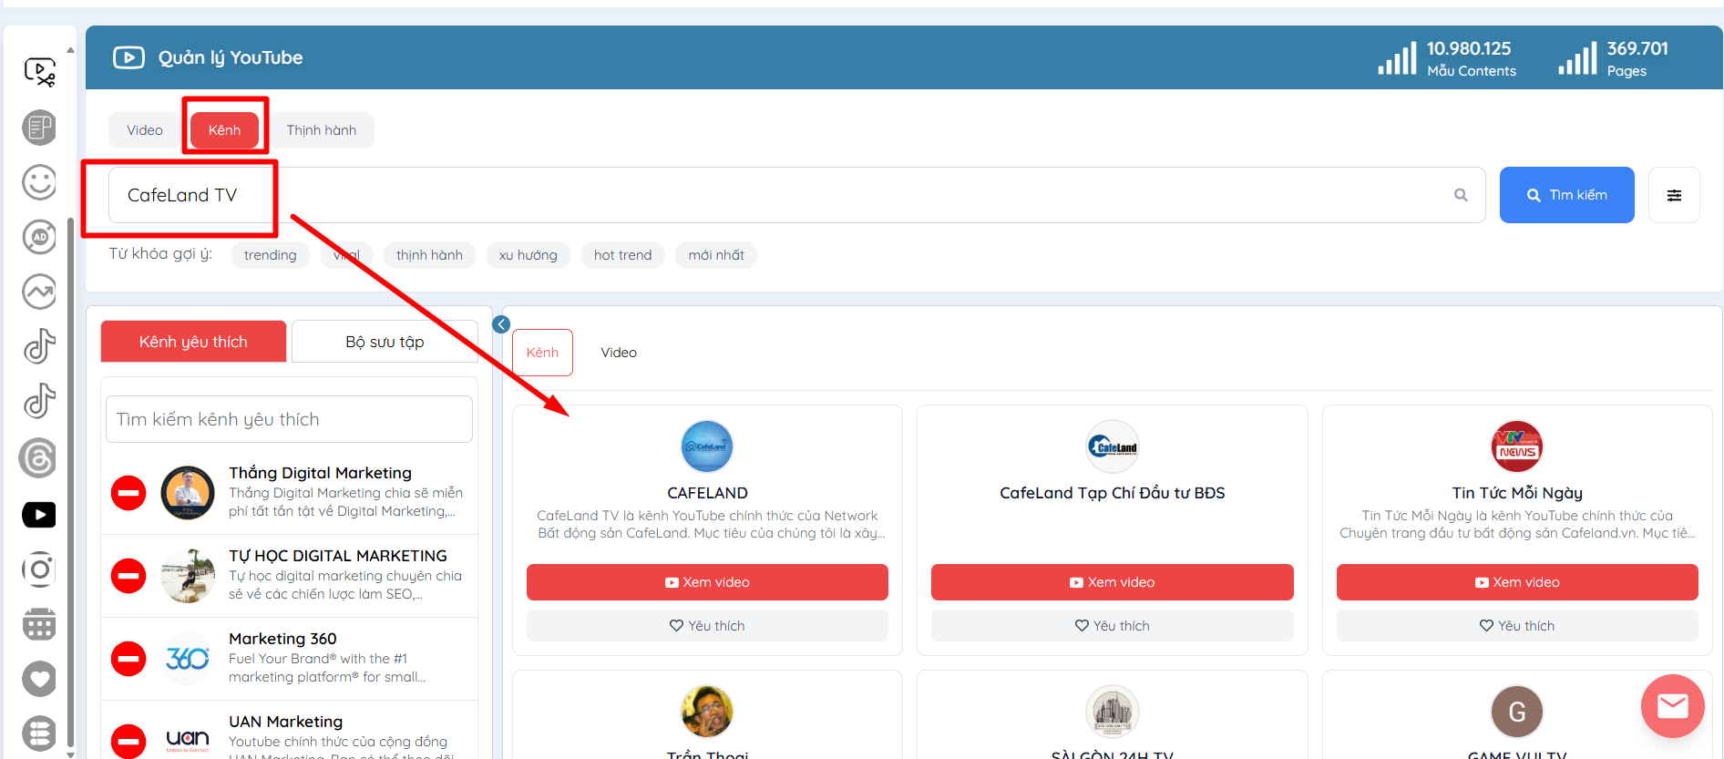Open the Bộ sưu tập tab

(385, 342)
